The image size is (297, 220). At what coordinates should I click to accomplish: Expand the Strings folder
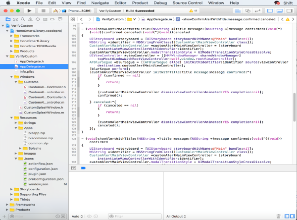(16, 123)
